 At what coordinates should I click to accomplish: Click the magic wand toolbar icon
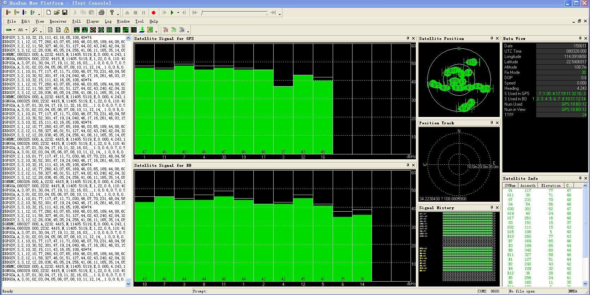pyautogui.click(x=35, y=30)
